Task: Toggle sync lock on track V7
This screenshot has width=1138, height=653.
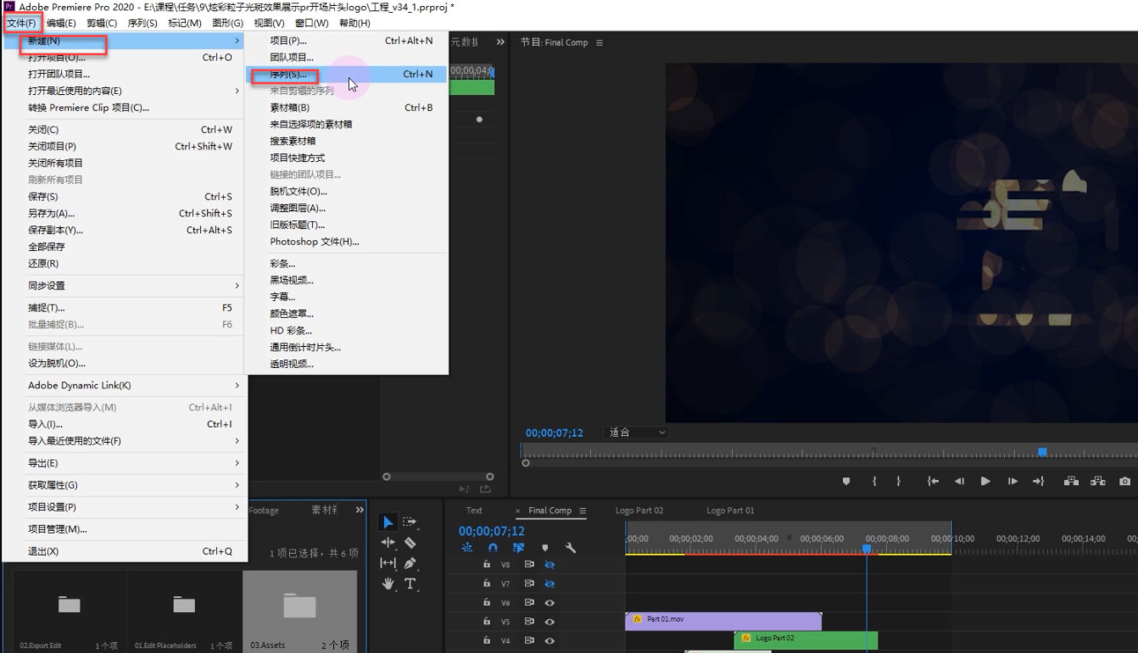Action: (528, 583)
